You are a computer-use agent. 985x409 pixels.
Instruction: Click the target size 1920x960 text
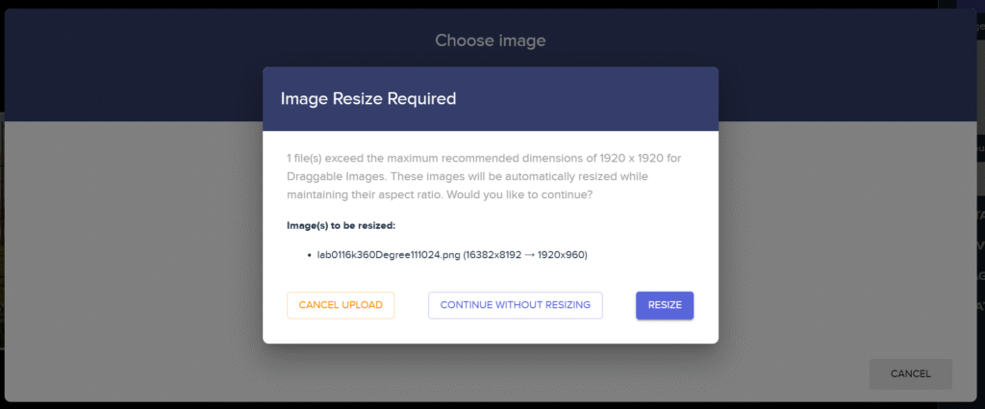pyautogui.click(x=560, y=256)
